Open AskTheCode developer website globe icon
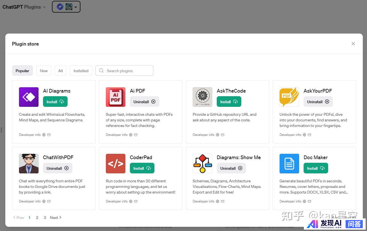The image size is (367, 231). click(x=218, y=135)
